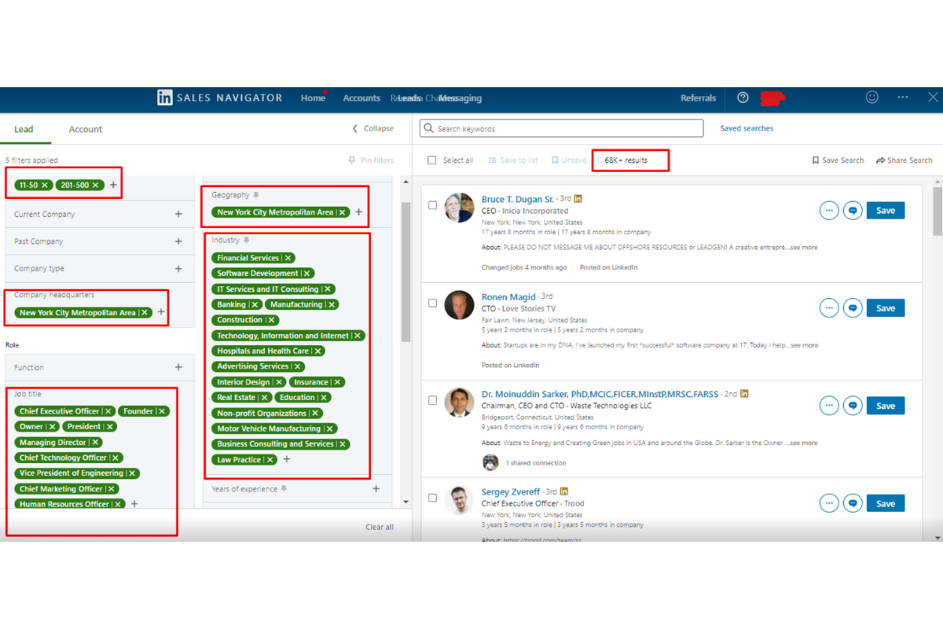Click Pin filters option

(x=371, y=160)
